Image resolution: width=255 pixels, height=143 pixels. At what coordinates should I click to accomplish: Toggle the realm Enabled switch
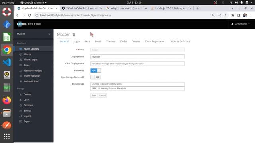click(96, 70)
